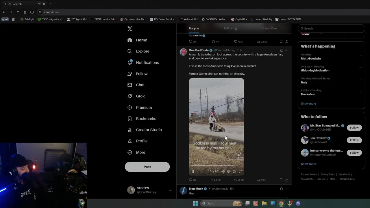The width and height of the screenshot is (370, 208).
Task: Open One Bad Dude profile name
Action: 199,50
